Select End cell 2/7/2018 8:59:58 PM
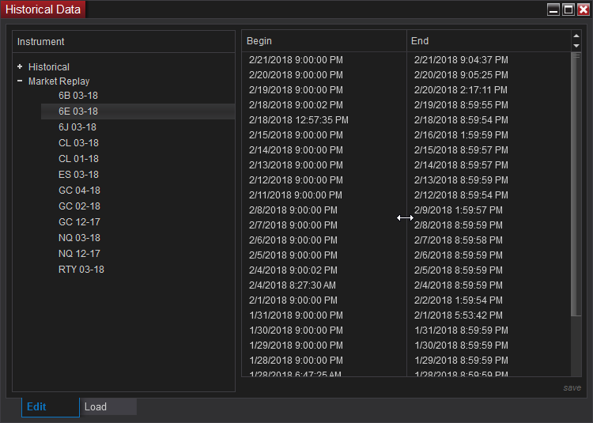Viewport: 593px width, 423px height. [459, 240]
